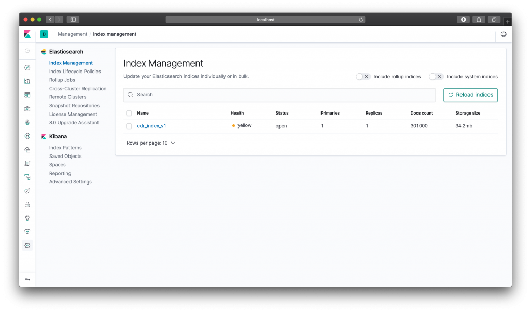
Task: Open Snapshot Repositories
Action: tap(74, 106)
